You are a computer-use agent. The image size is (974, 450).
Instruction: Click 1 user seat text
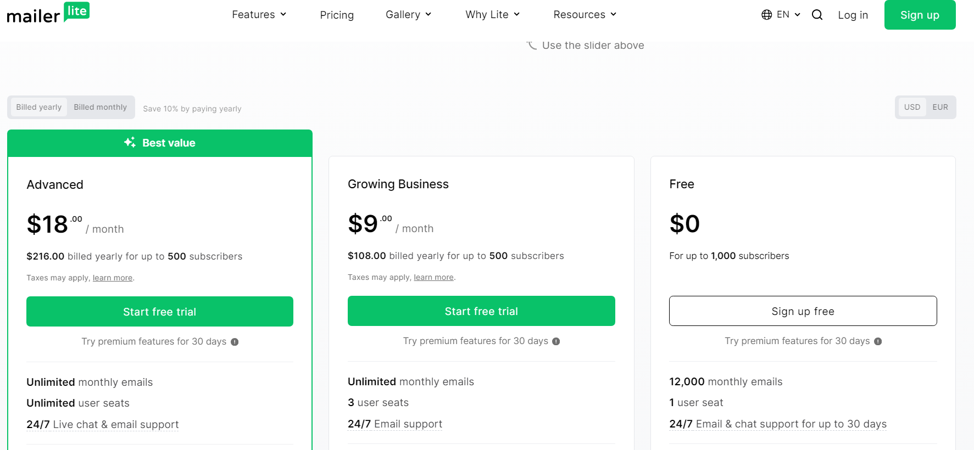point(696,402)
